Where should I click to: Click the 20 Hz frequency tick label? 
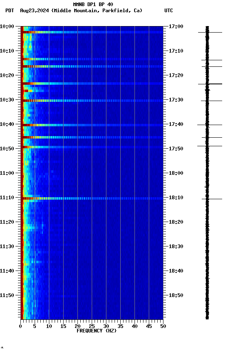coord(77,326)
